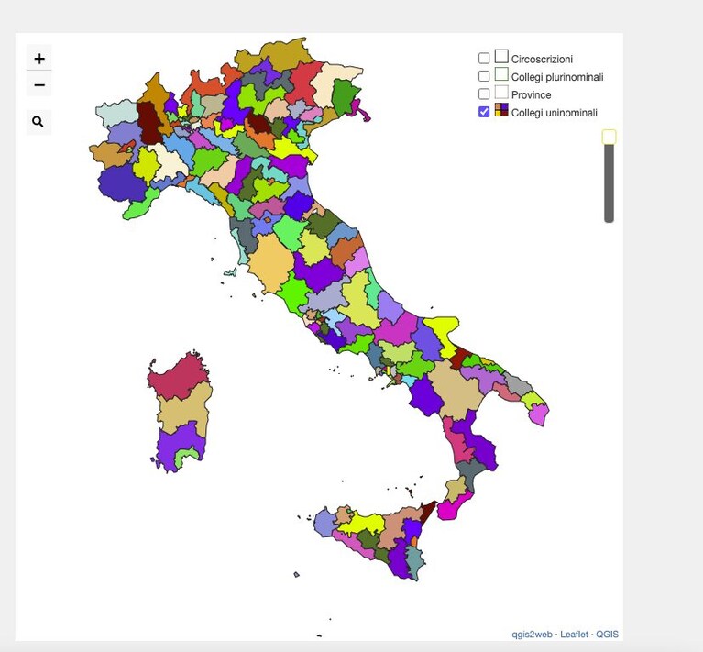Click the Circoscrizioni layer label
This screenshot has height=652, width=703.
point(542,60)
